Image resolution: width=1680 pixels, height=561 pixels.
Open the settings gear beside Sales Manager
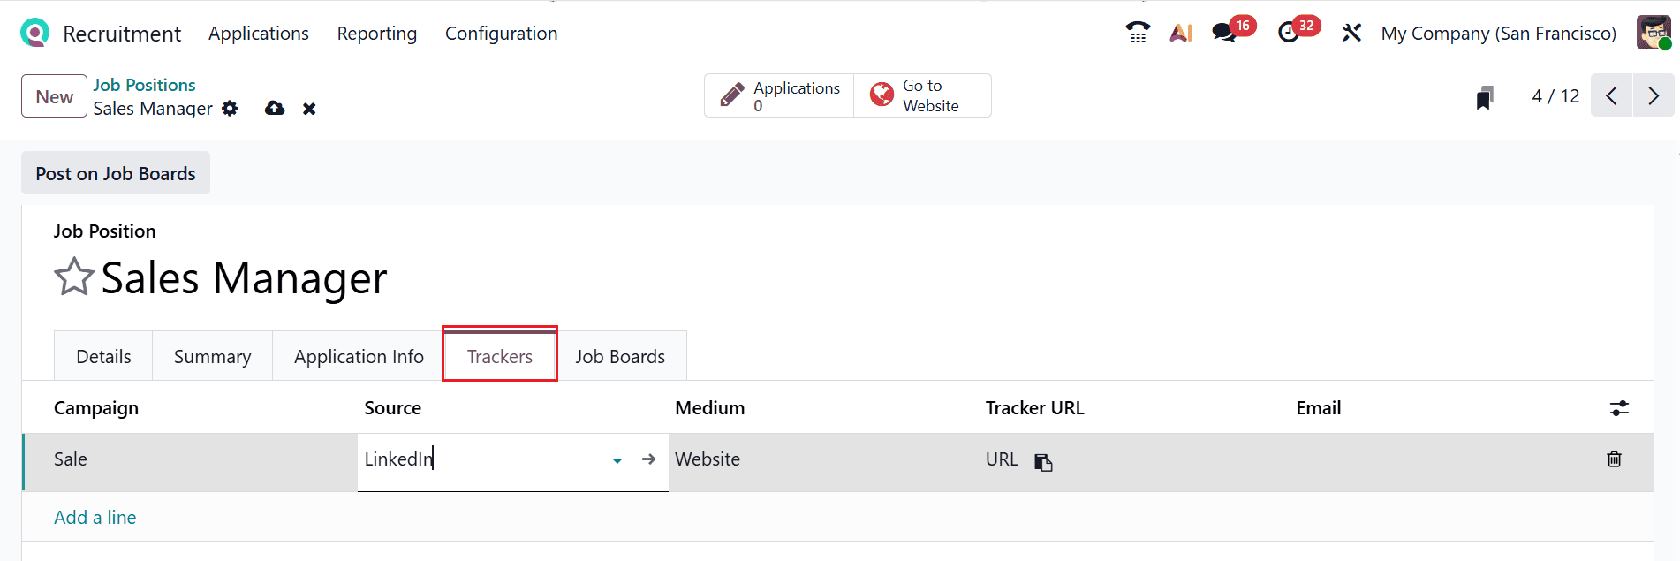click(x=229, y=108)
